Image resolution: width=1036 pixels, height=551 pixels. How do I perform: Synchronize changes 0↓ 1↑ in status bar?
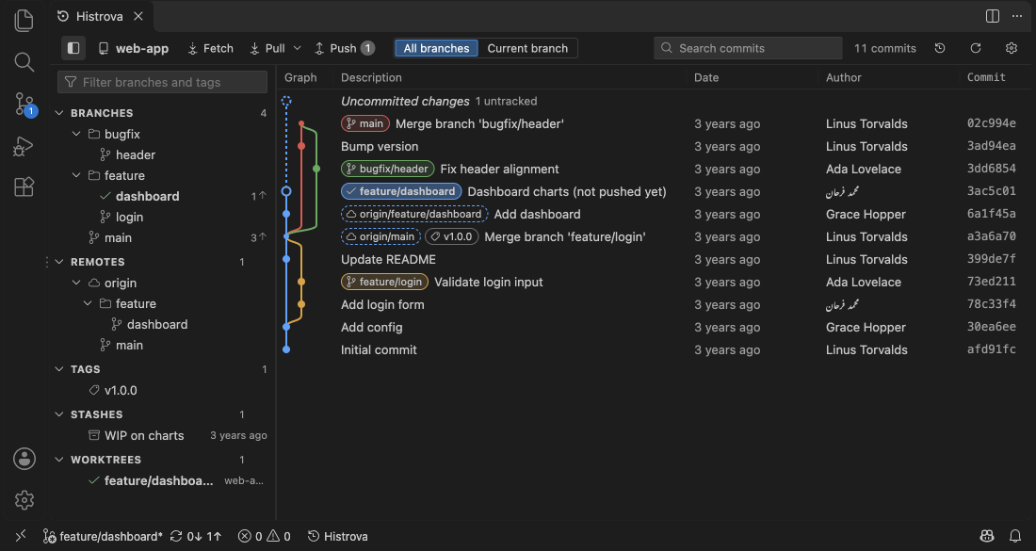196,536
